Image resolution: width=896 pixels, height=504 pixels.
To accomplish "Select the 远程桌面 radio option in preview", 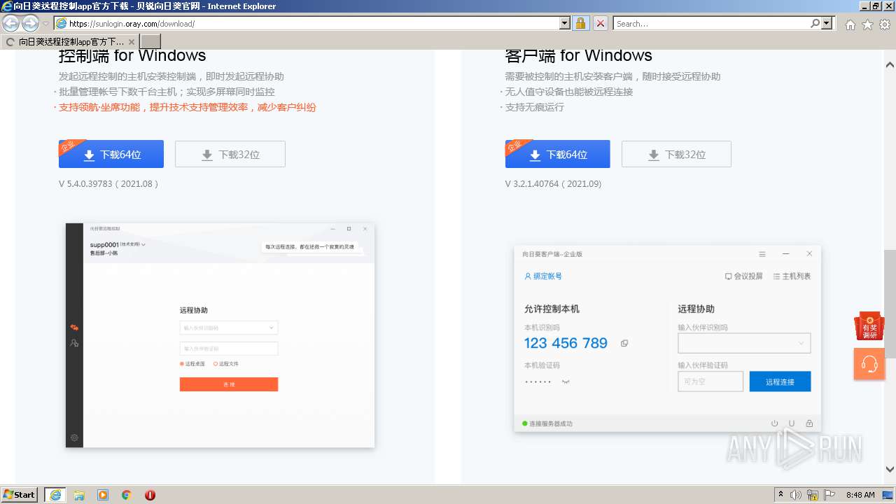I will (192, 364).
